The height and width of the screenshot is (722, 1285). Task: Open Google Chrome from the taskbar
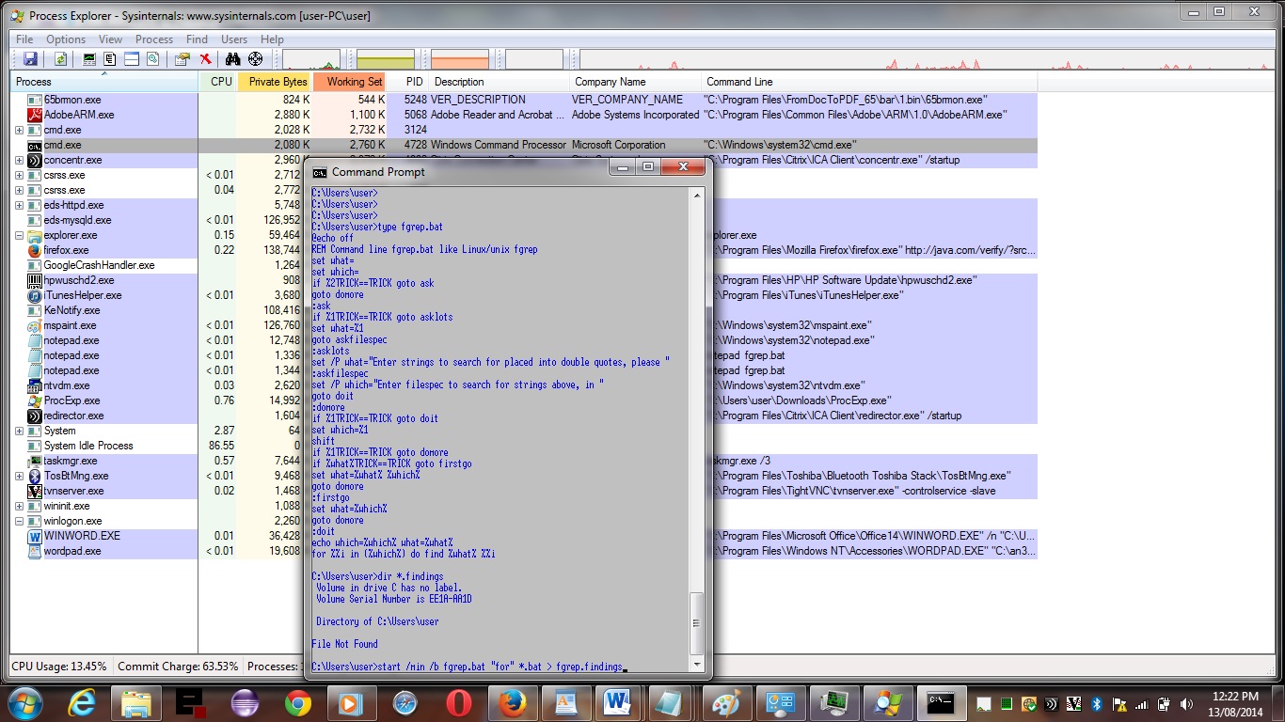[x=298, y=702]
